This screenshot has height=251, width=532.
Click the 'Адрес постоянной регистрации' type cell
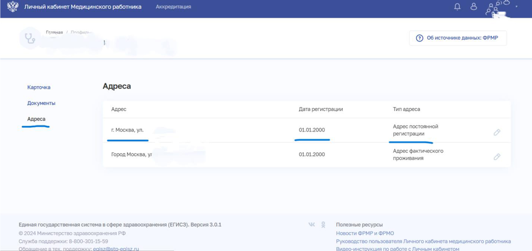coord(415,130)
